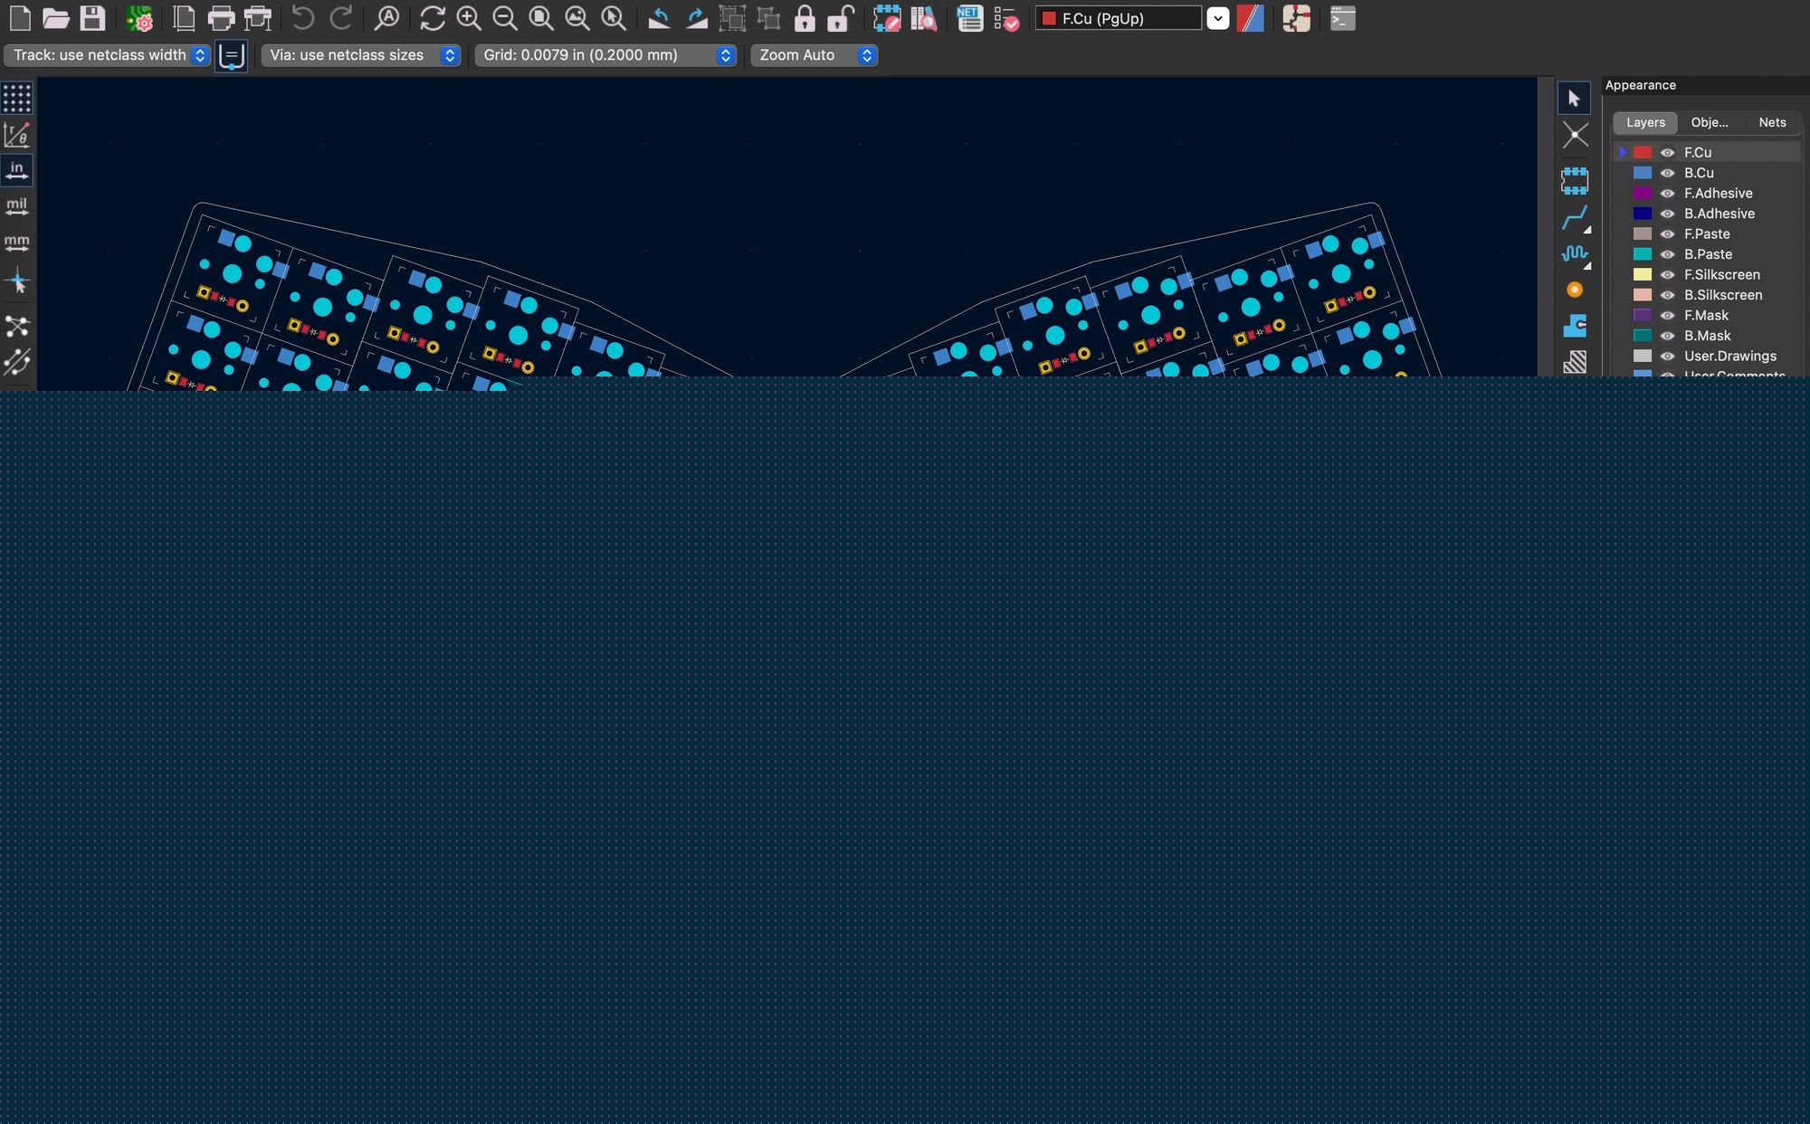Click F.Adhesive layer color swatch
The height and width of the screenshot is (1124, 1810).
1643,193
